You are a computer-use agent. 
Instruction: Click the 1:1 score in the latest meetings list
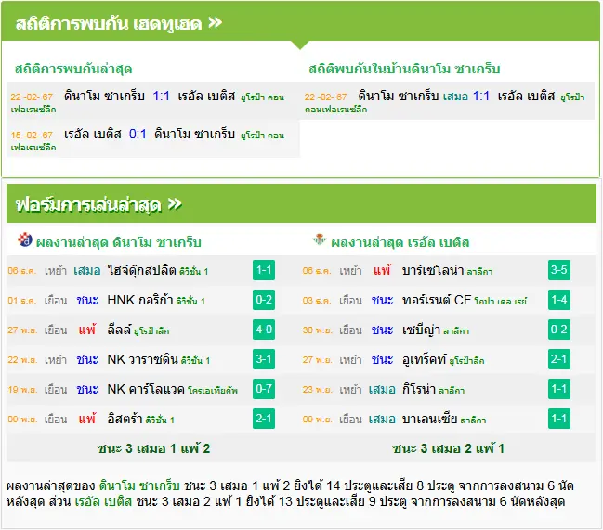point(161,96)
